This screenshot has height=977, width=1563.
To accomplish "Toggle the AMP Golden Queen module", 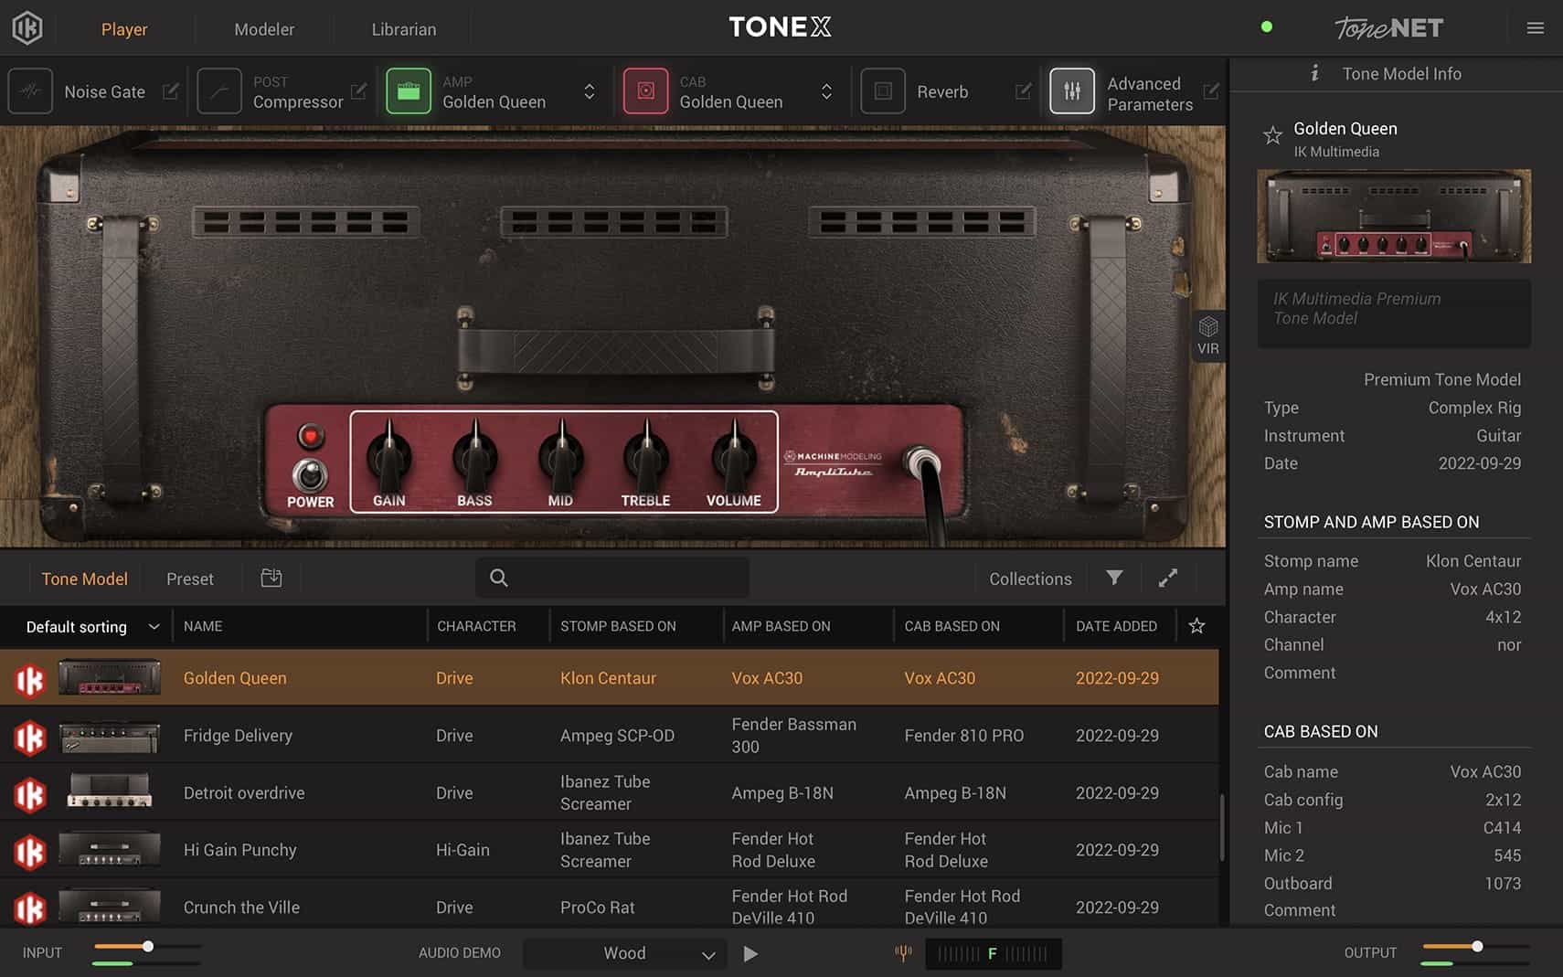I will 409,91.
